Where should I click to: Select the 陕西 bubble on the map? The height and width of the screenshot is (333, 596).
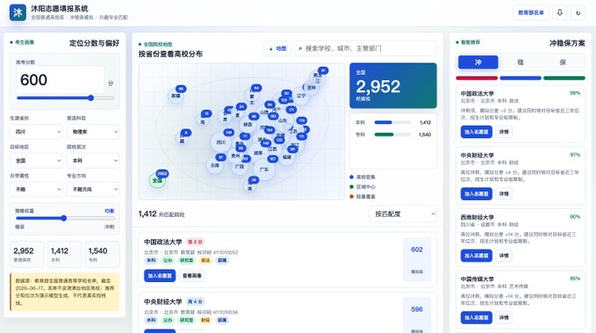(x=248, y=124)
